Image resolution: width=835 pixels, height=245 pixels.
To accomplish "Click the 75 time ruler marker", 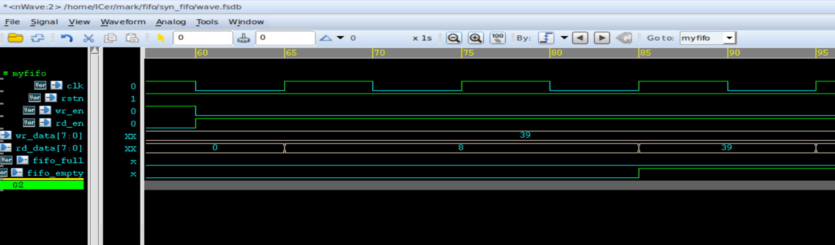I will (468, 53).
